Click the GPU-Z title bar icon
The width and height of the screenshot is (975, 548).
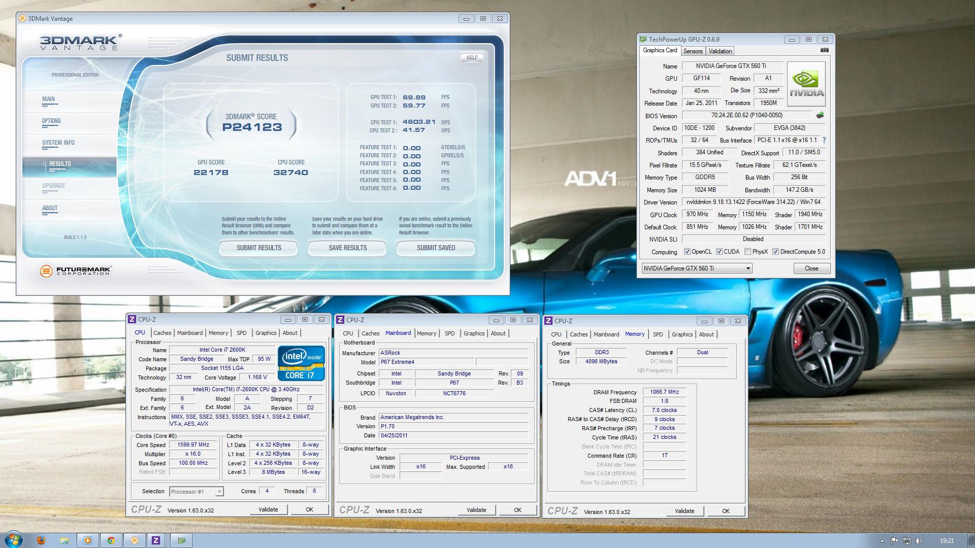(x=643, y=39)
